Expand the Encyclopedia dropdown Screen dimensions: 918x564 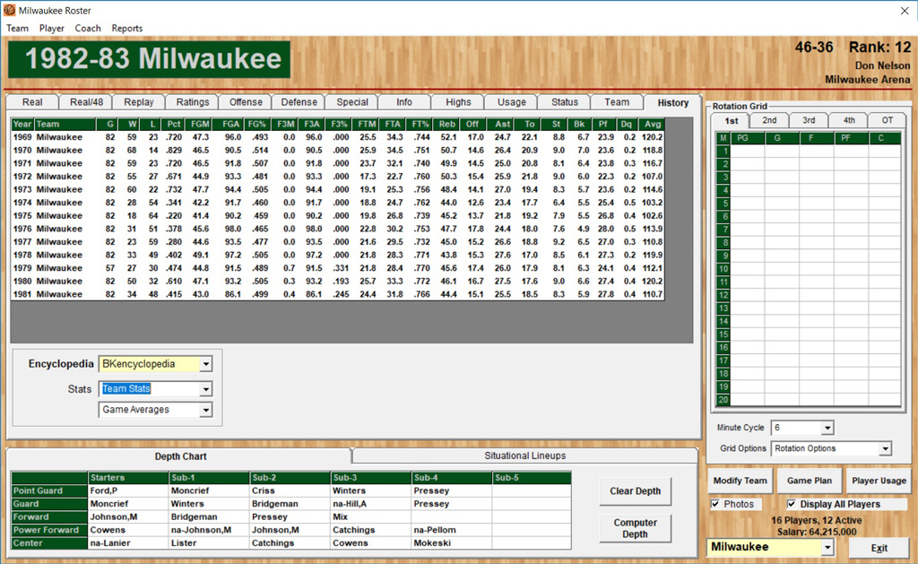pos(205,364)
